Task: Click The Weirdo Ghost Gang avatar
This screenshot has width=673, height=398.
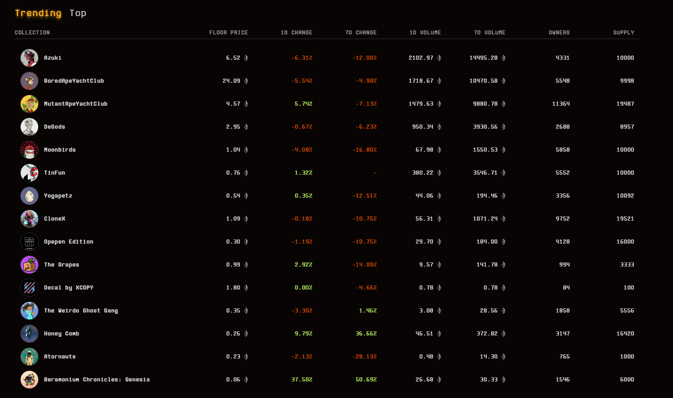Action: 29,311
